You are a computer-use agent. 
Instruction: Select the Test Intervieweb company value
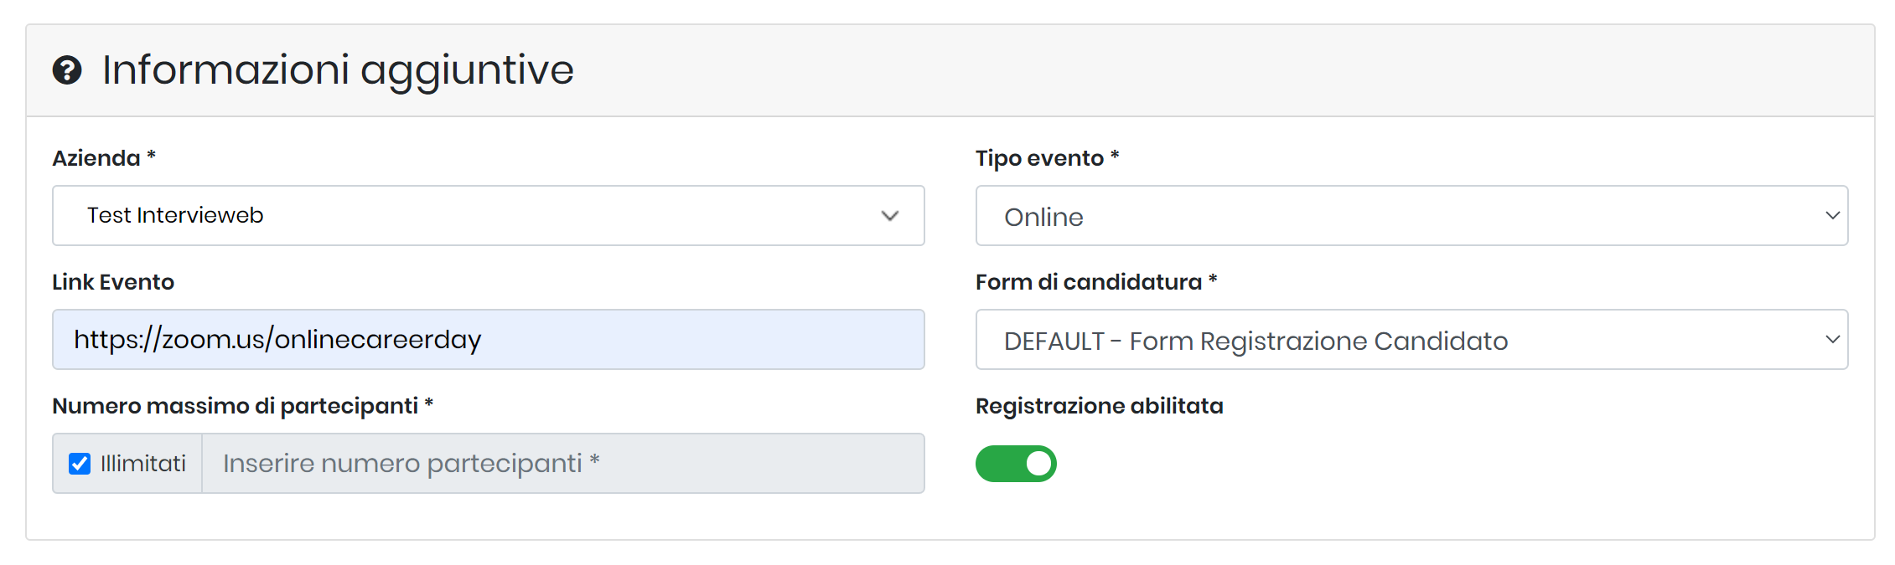click(x=175, y=215)
